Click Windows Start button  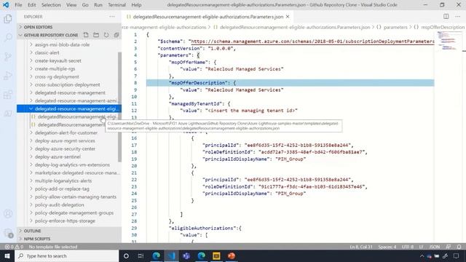click(7, 255)
